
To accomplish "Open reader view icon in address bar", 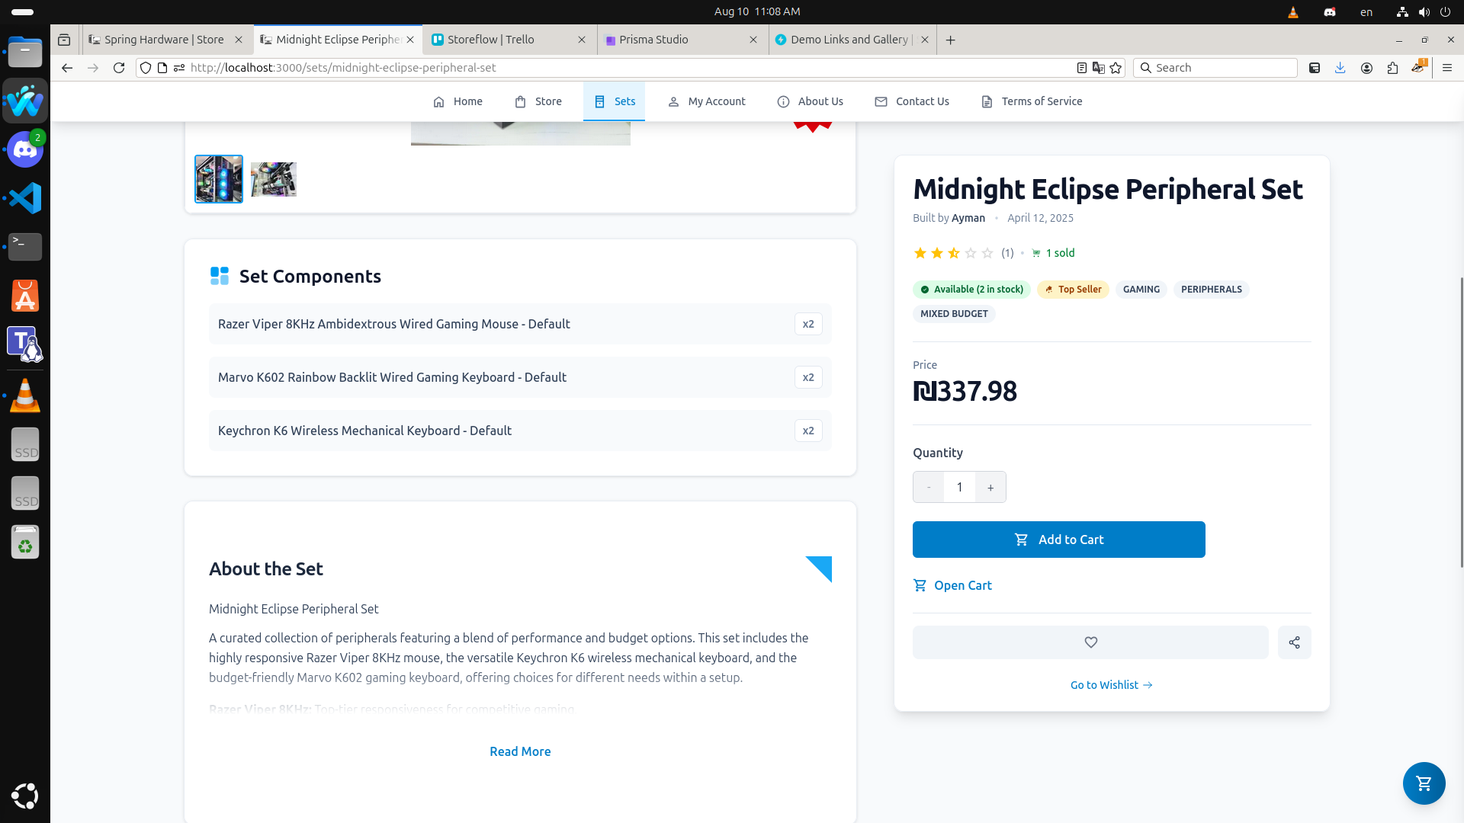I will pos(1081,68).
